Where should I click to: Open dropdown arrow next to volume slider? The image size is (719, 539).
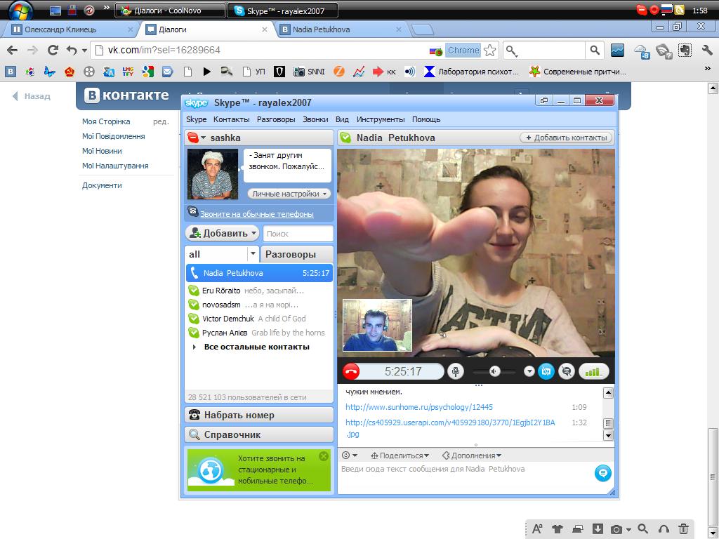(x=529, y=371)
